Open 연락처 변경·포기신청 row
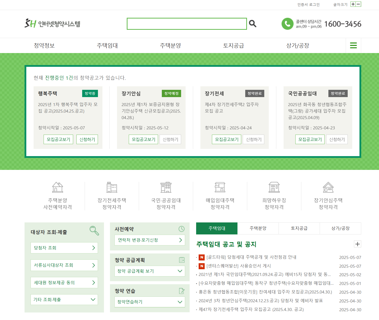379x320 pixels. (x=150, y=240)
